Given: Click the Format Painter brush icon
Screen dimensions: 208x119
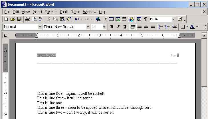Looking at the screenshot, I should pos(69,19).
